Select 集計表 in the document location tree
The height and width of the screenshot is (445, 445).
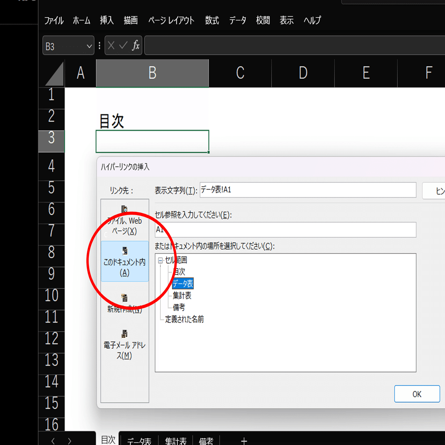[182, 296]
